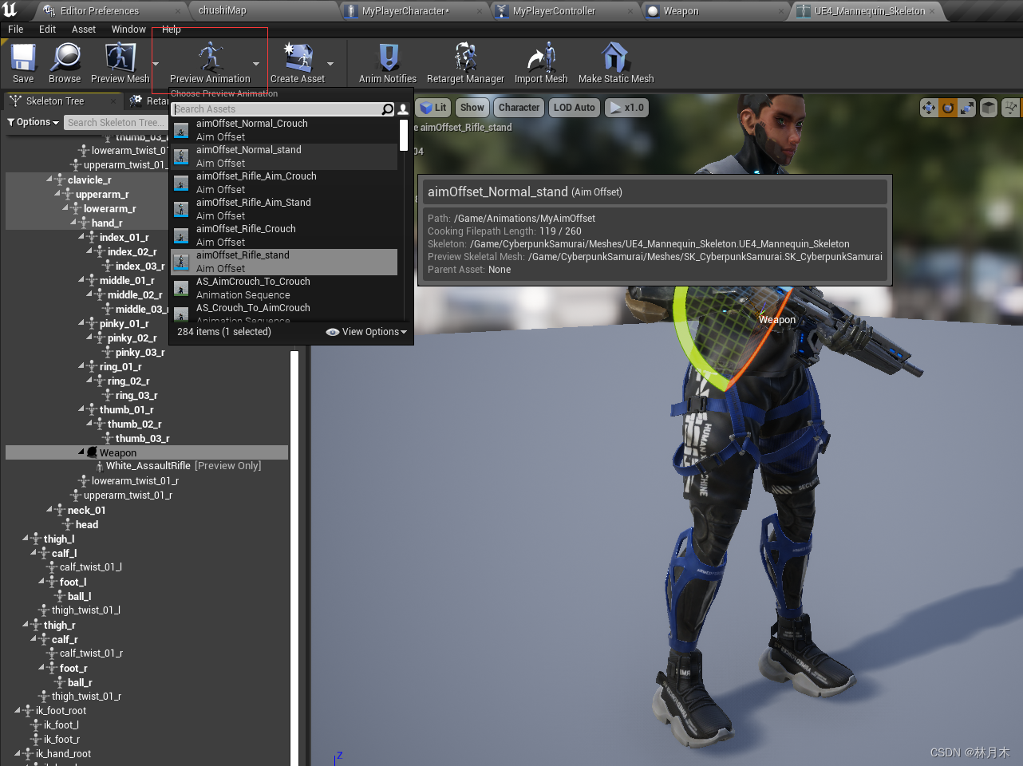Screen dimensions: 1023x766
Task: Click the viewport Show button
Action: (472, 108)
